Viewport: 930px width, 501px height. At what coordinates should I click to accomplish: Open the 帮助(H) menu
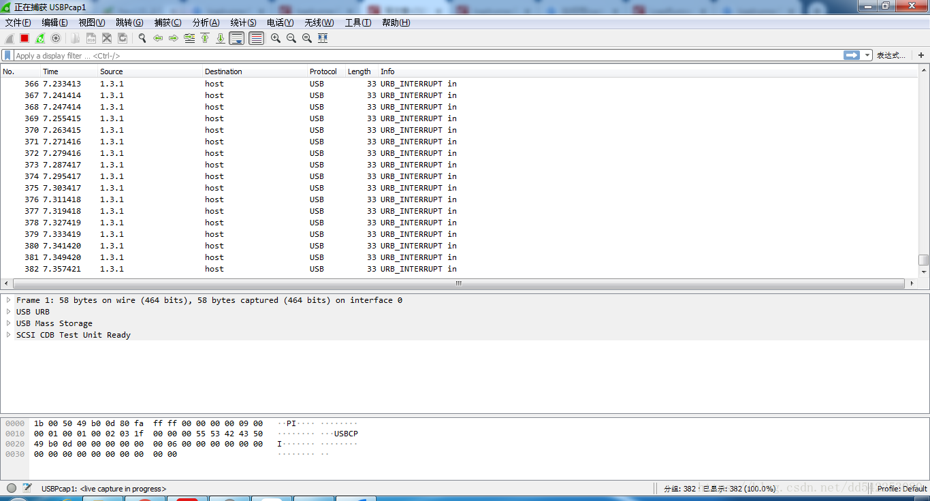pyautogui.click(x=396, y=22)
